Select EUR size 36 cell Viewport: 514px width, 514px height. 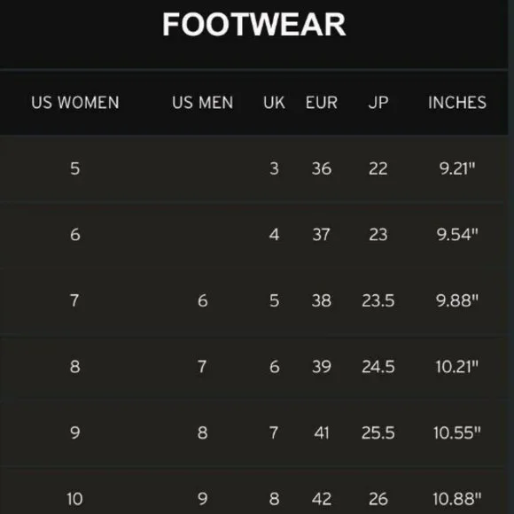point(321,168)
